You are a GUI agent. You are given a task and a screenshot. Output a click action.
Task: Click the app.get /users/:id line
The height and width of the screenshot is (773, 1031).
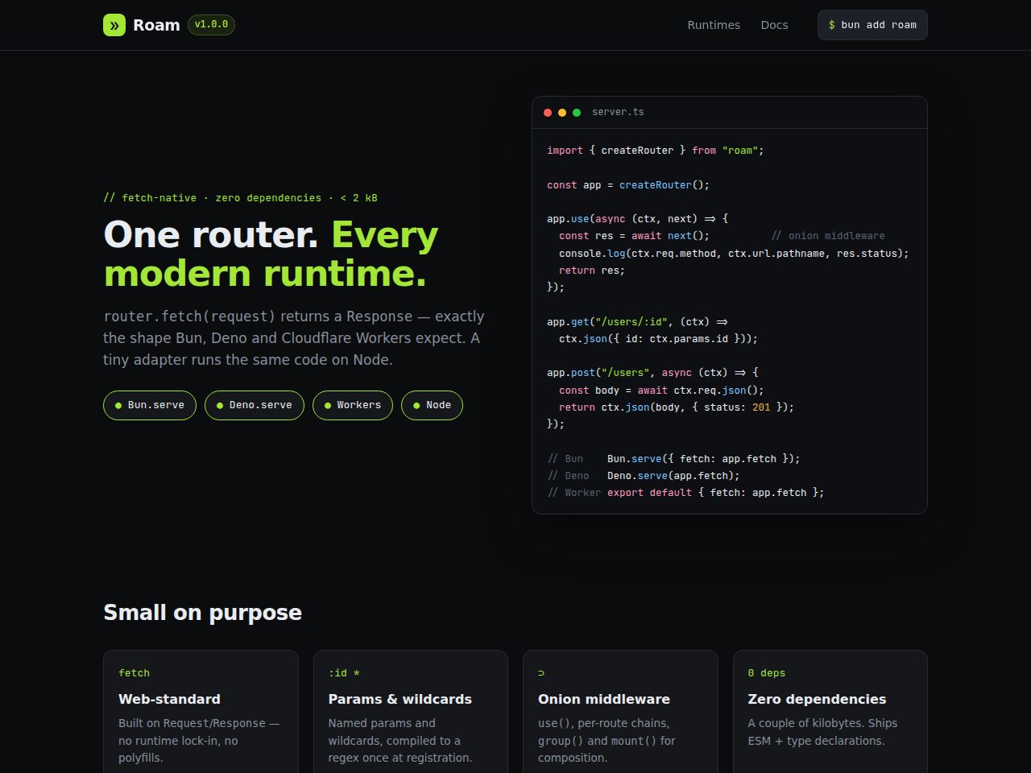pos(637,322)
